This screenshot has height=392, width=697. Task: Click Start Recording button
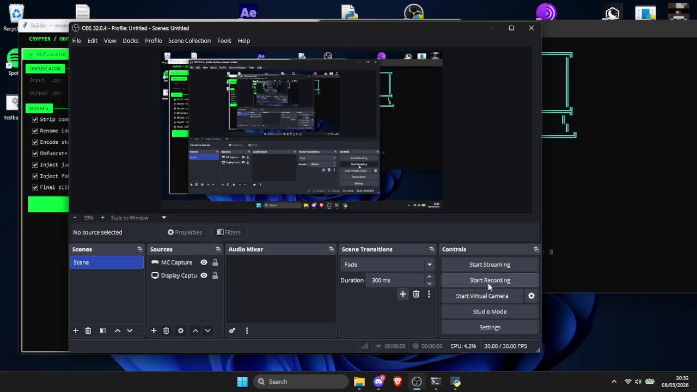pyautogui.click(x=490, y=280)
